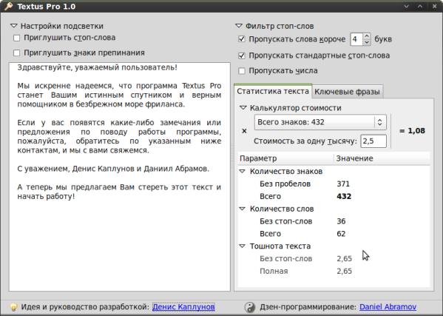The width and height of the screenshot is (443, 316).
Task: Collapse Настройки подсветки section
Action: (14, 26)
